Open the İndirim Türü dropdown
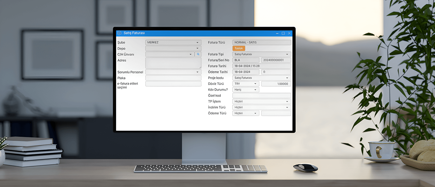The width and height of the screenshot is (435, 187). (x=262, y=107)
